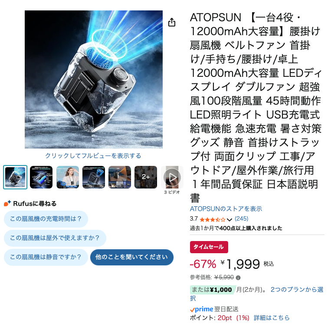Click the ask something else button
The image size is (331, 324).
(132, 257)
